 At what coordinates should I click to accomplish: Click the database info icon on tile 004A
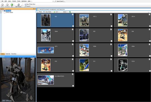[73, 29]
